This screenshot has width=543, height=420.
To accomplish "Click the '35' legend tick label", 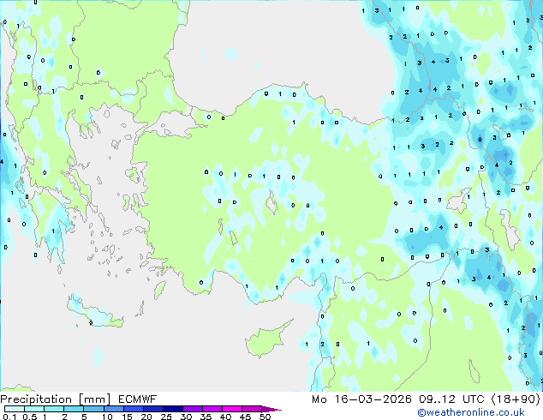I will pos(206,417).
